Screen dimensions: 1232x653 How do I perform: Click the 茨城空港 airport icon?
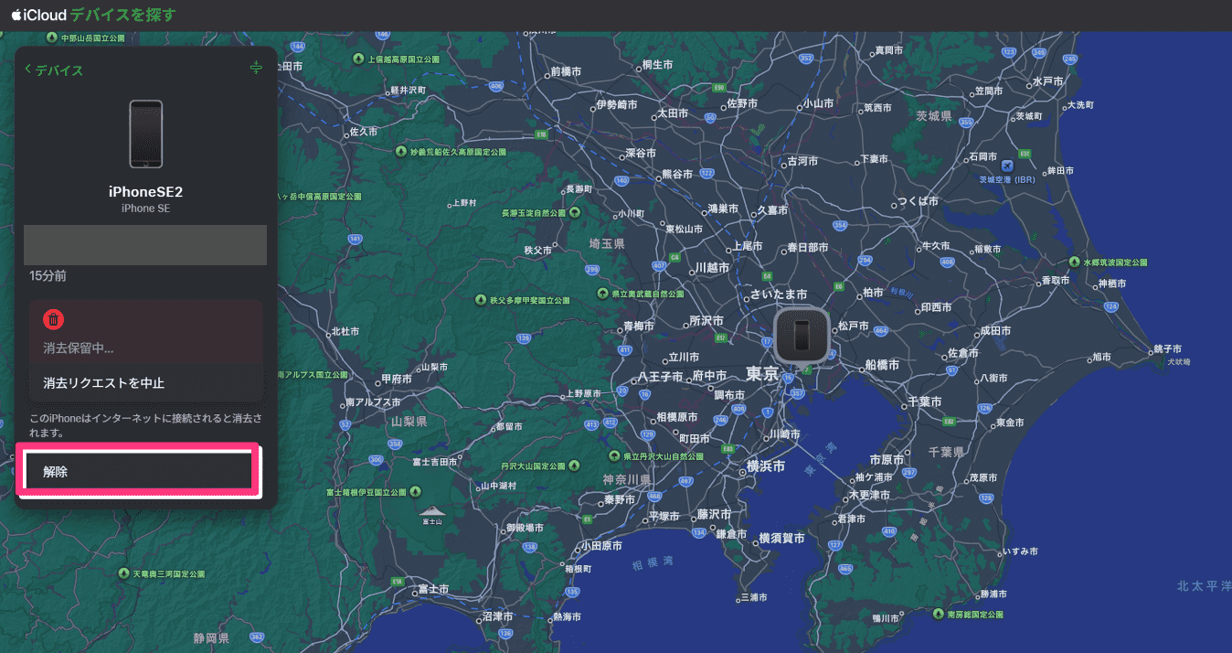coord(1007,166)
